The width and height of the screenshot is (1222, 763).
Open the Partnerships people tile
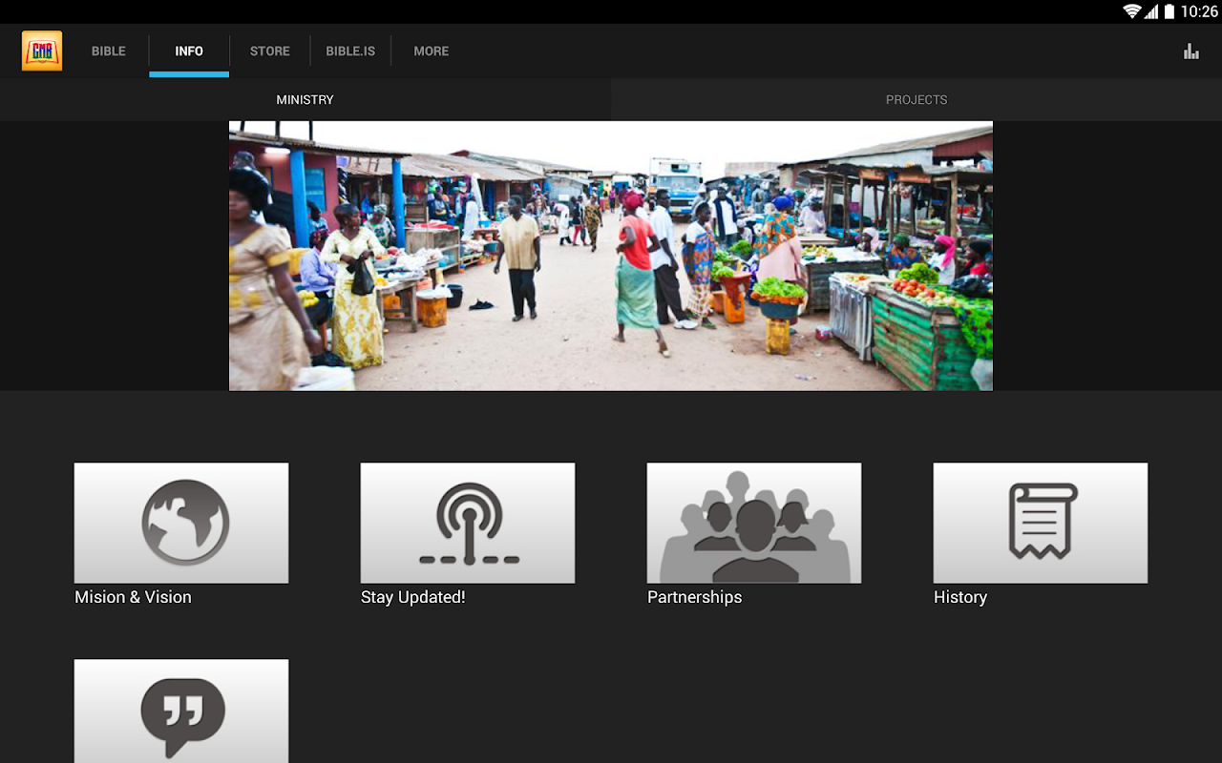[754, 523]
